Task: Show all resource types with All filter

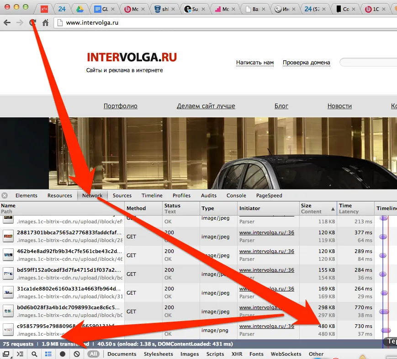Action: [94, 354]
